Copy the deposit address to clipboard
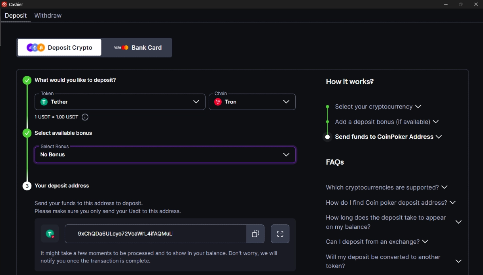 coord(255,234)
